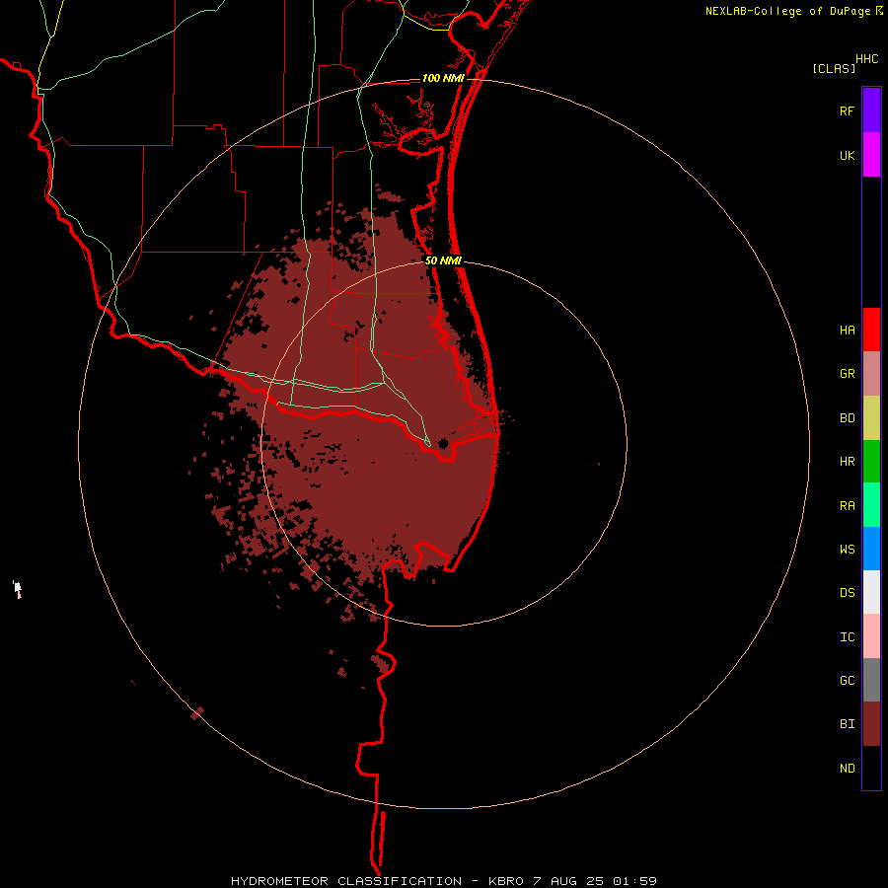Click the "100 NMI" range ring label
888x888 pixels.
(443, 78)
